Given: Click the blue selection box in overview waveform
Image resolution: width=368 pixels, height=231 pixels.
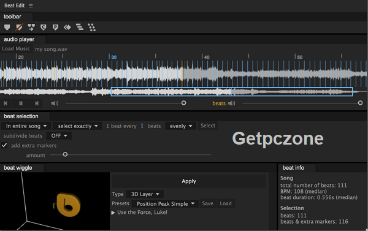Looking at the screenshot, I should tap(232, 92).
